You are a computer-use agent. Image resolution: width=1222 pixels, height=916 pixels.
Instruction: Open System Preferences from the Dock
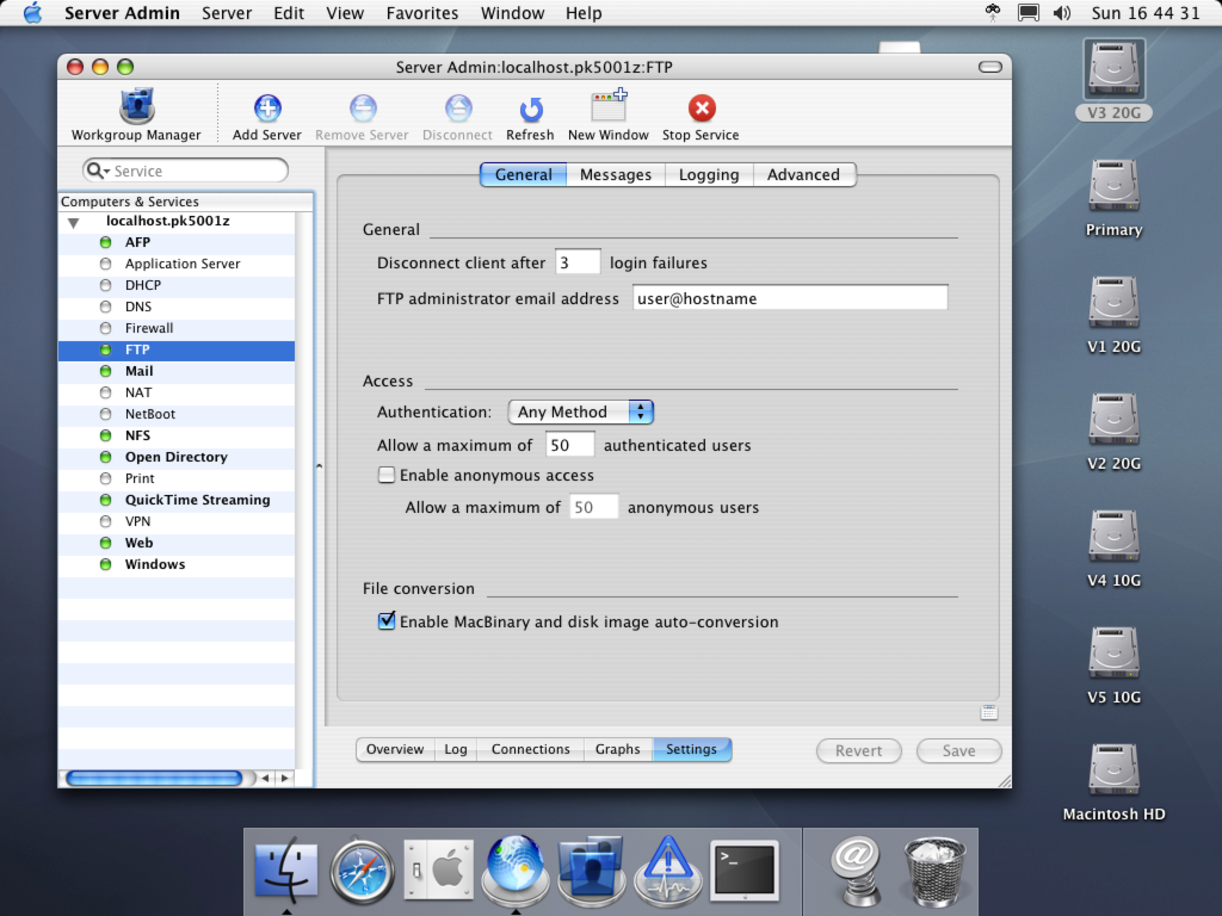coord(439,871)
